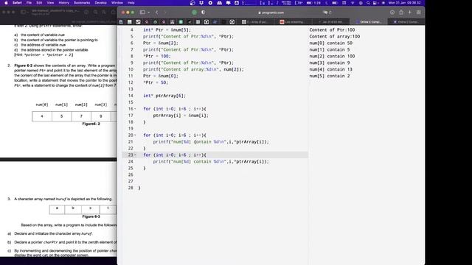The image size is (472, 265).
Task: Go back with the Safari back arrow
Action: (157, 13)
